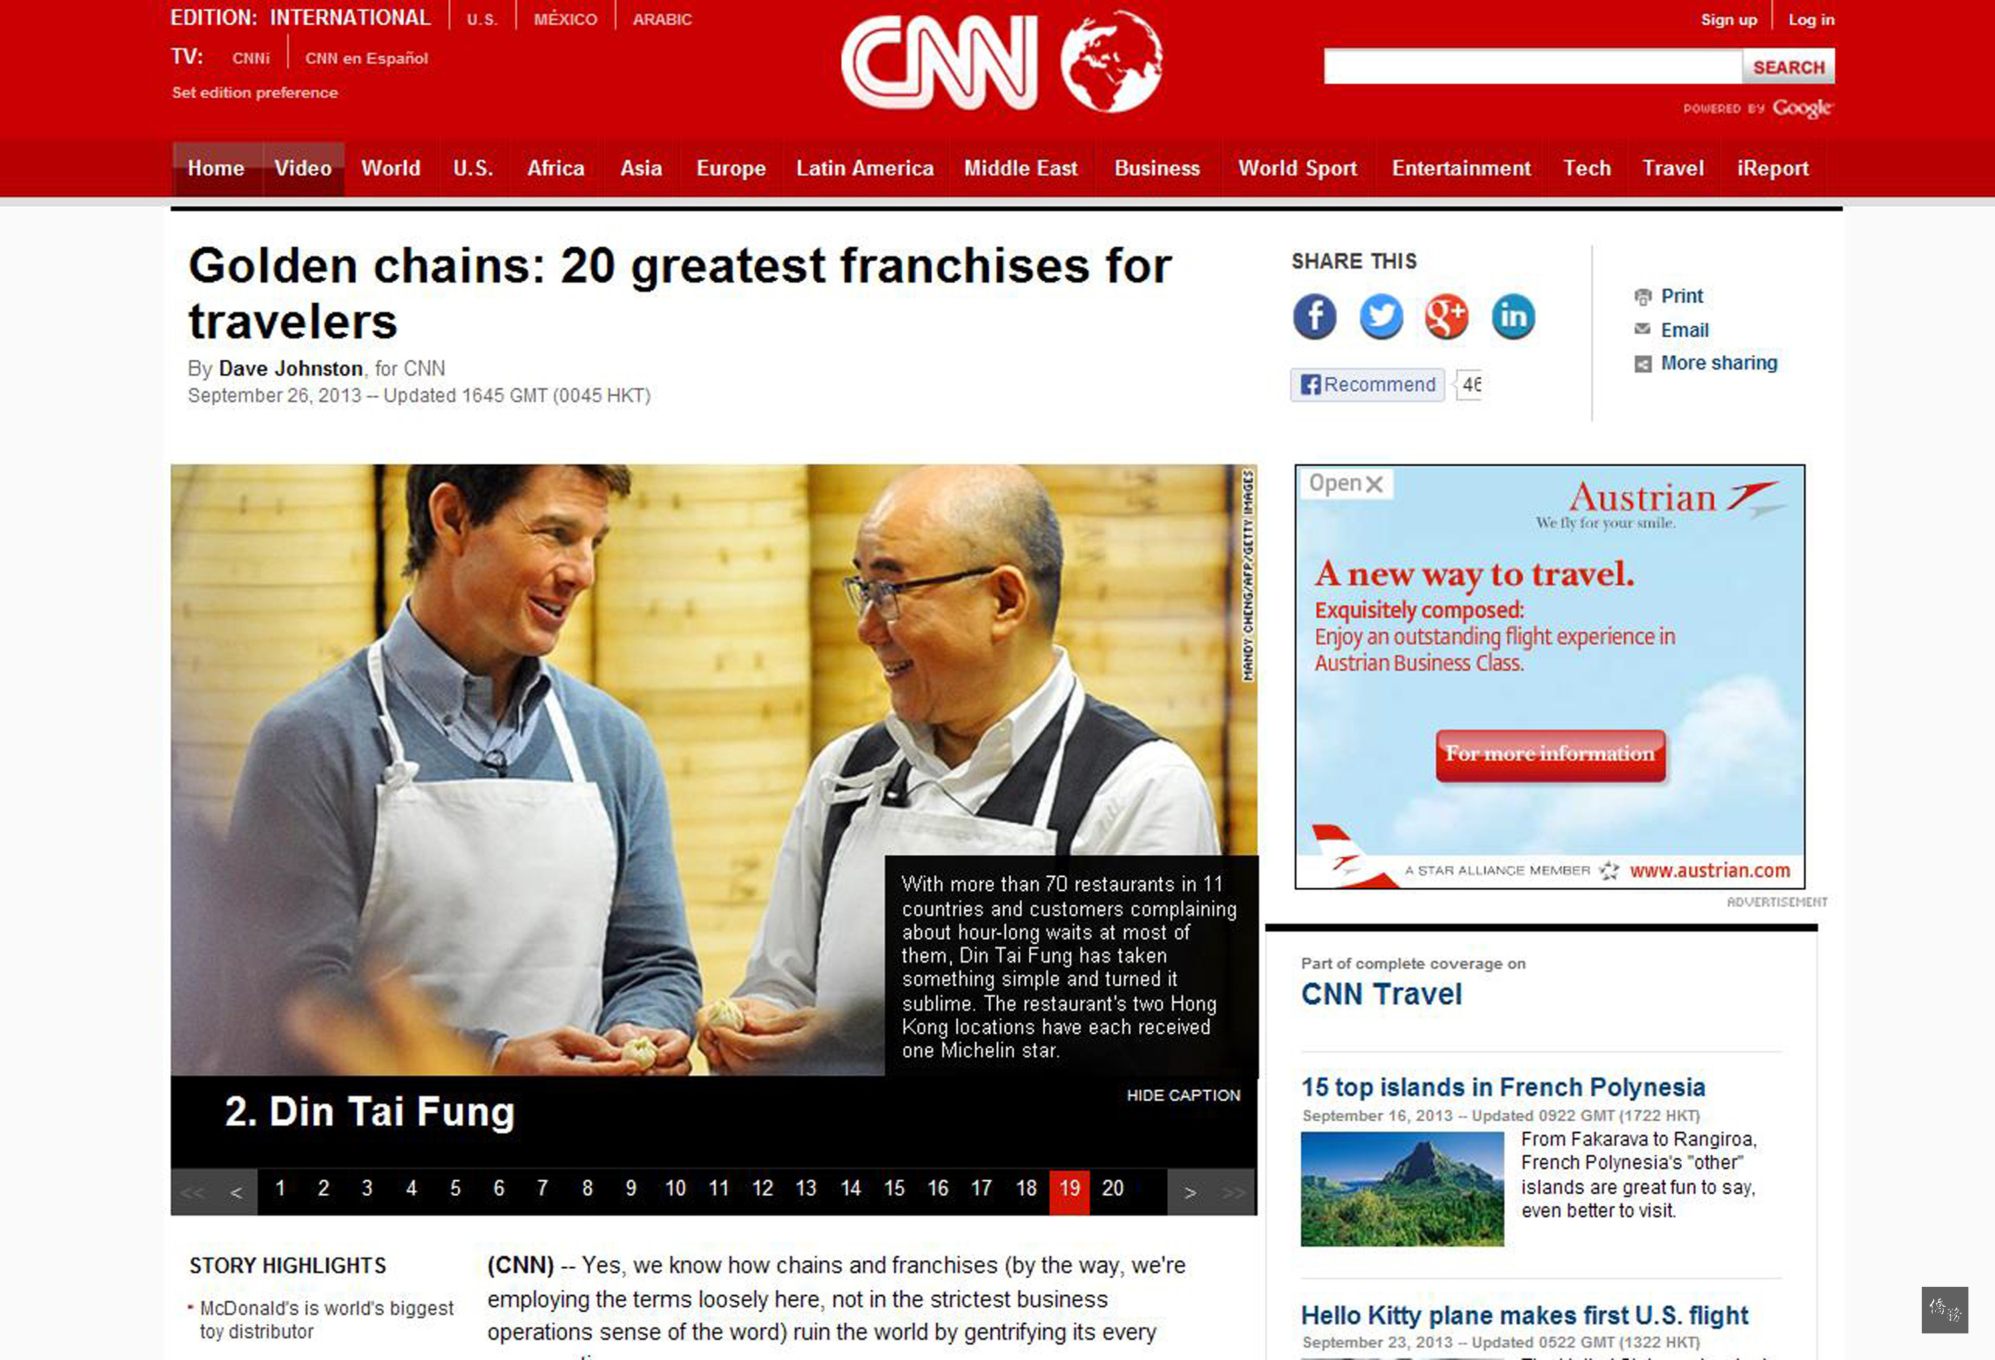The height and width of the screenshot is (1360, 1995).
Task: Share article on Facebook icon
Action: click(1314, 316)
